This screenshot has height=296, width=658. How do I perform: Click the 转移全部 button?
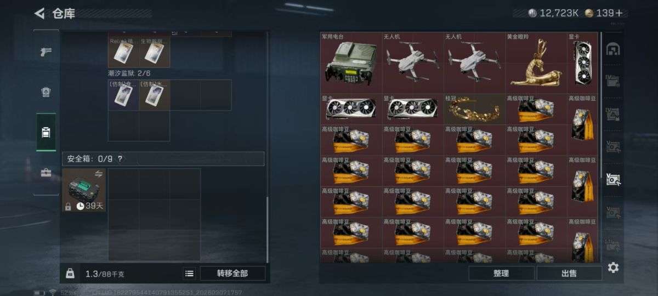[x=232, y=274]
